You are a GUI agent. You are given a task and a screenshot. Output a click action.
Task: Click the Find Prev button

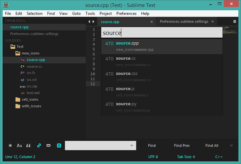pos(182,146)
